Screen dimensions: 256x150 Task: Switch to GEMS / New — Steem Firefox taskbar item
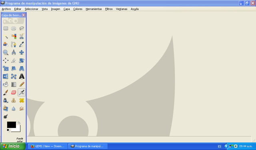(48, 146)
